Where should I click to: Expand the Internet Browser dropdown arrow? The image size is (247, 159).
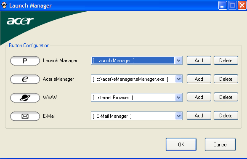pyautogui.click(x=178, y=98)
